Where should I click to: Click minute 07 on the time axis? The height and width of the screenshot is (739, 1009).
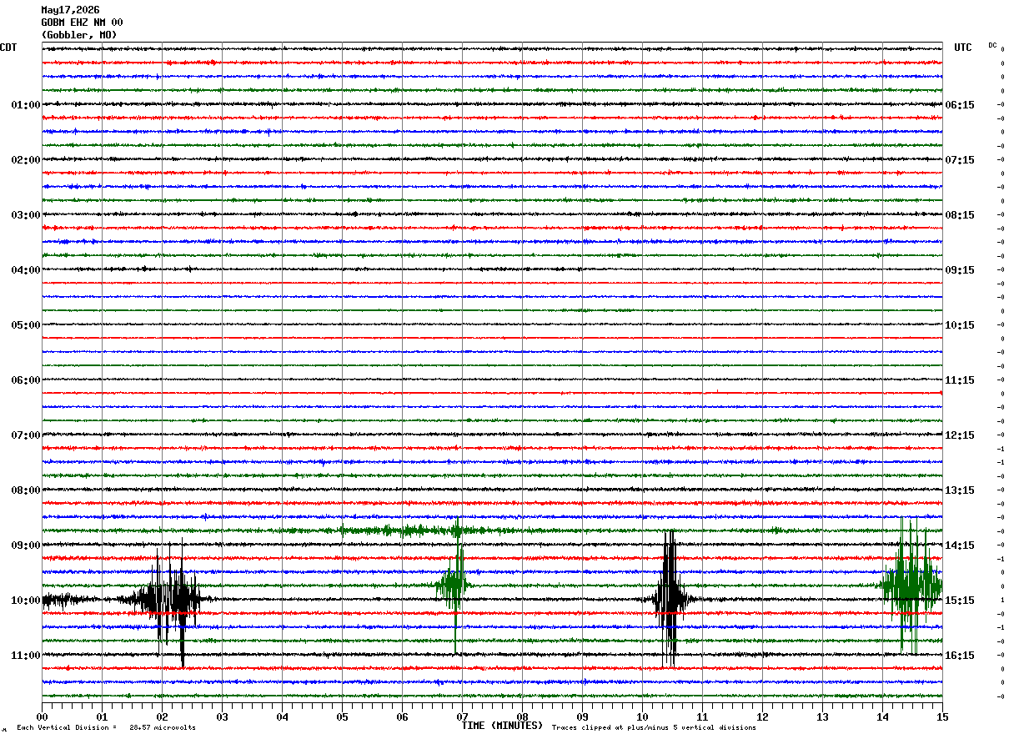click(x=462, y=716)
